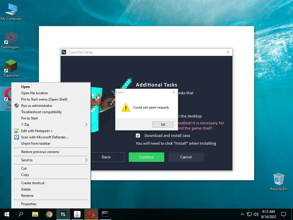
Task: Expand the Send to submenu arrow
Action: [86, 160]
